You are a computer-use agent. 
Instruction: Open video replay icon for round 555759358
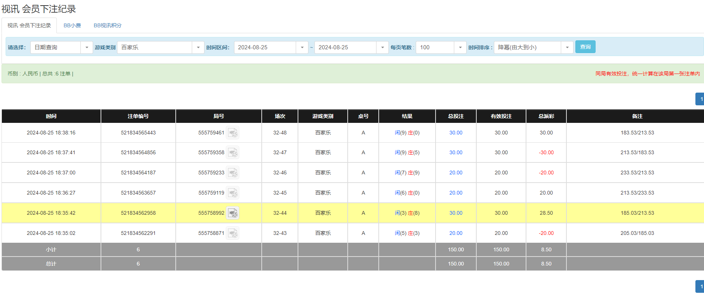pos(233,153)
